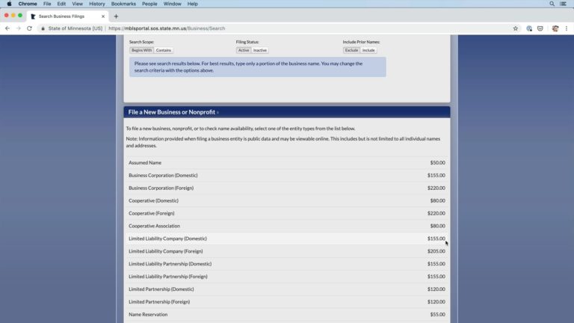This screenshot has width=574, height=323.
Task: Choose the Assumed Name entity type
Action: pyautogui.click(x=145, y=162)
